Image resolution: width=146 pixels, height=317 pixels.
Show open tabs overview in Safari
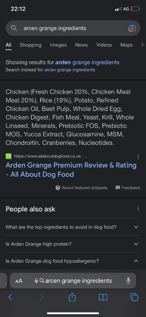click(134, 297)
